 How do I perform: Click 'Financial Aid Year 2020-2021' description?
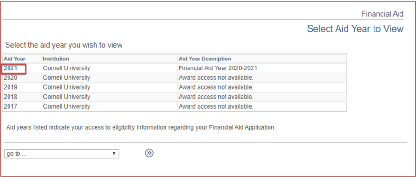pyautogui.click(x=218, y=68)
